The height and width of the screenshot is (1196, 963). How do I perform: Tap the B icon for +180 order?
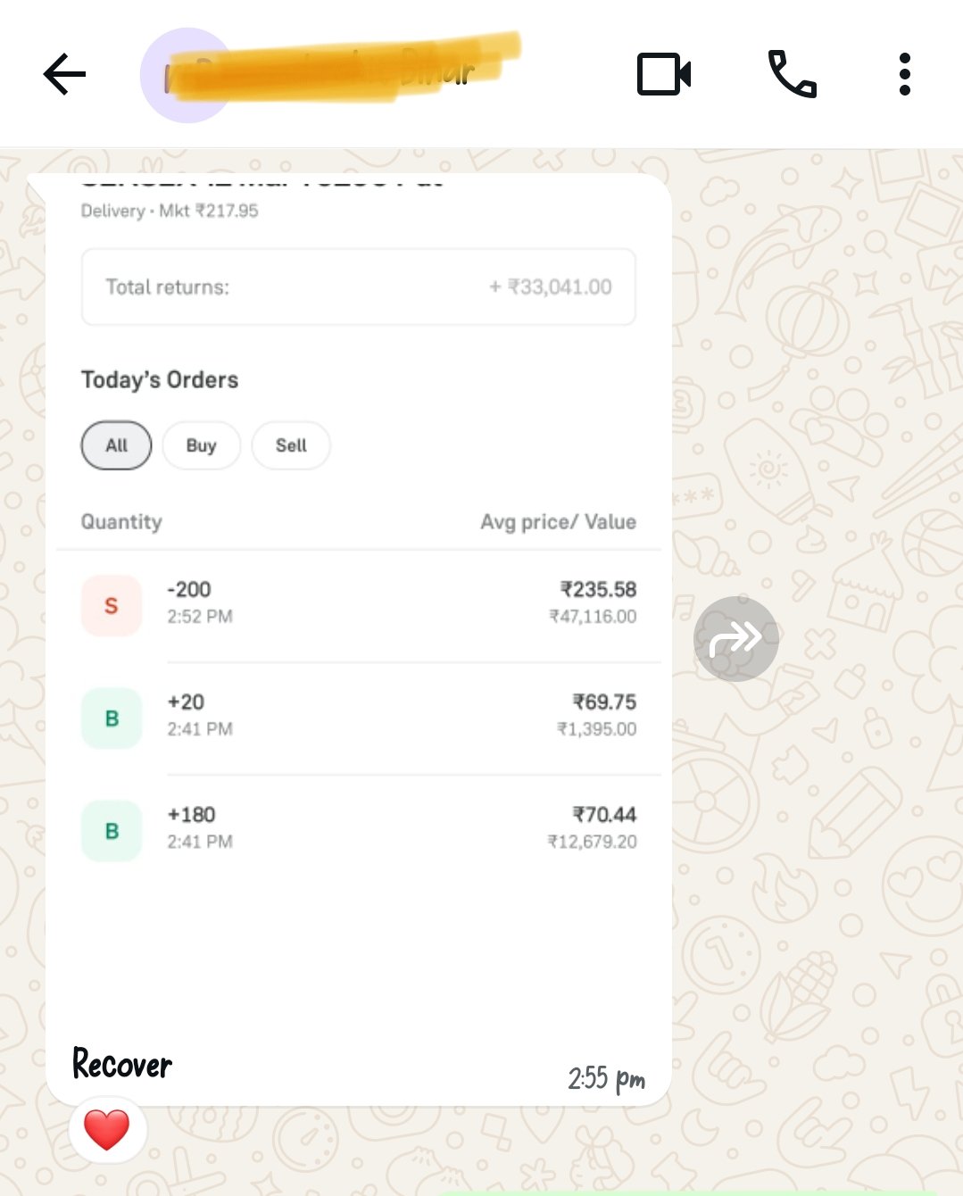point(112,831)
